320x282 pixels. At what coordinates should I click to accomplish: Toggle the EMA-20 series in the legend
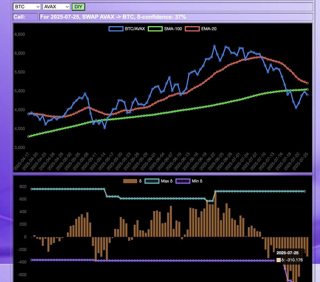click(201, 29)
